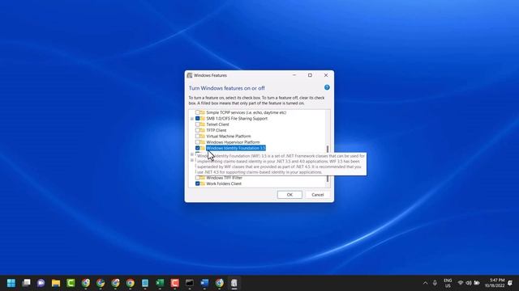Click the folder icon beside TFTP Client

(x=202, y=130)
